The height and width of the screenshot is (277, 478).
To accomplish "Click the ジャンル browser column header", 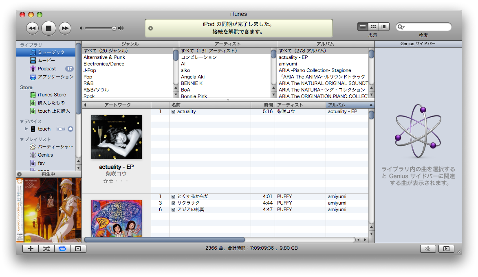I will click(130, 44).
